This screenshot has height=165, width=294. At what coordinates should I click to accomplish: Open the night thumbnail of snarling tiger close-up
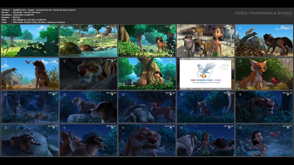click(x=147, y=140)
